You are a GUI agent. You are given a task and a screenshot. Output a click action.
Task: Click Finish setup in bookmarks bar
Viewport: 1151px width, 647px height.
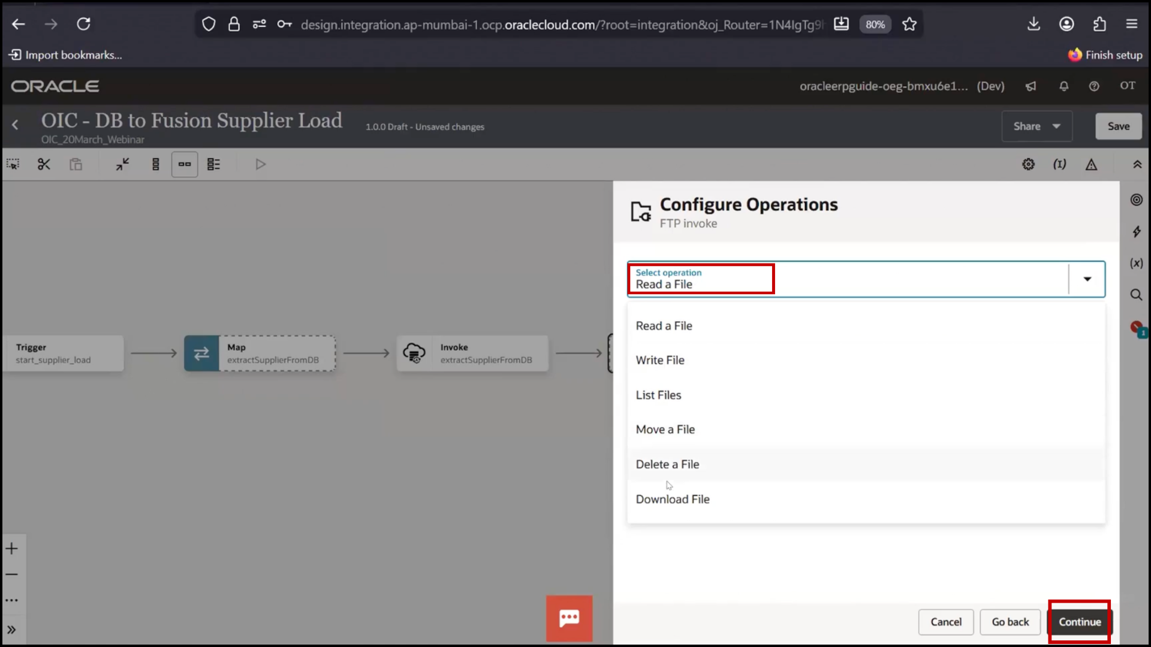pyautogui.click(x=1105, y=55)
